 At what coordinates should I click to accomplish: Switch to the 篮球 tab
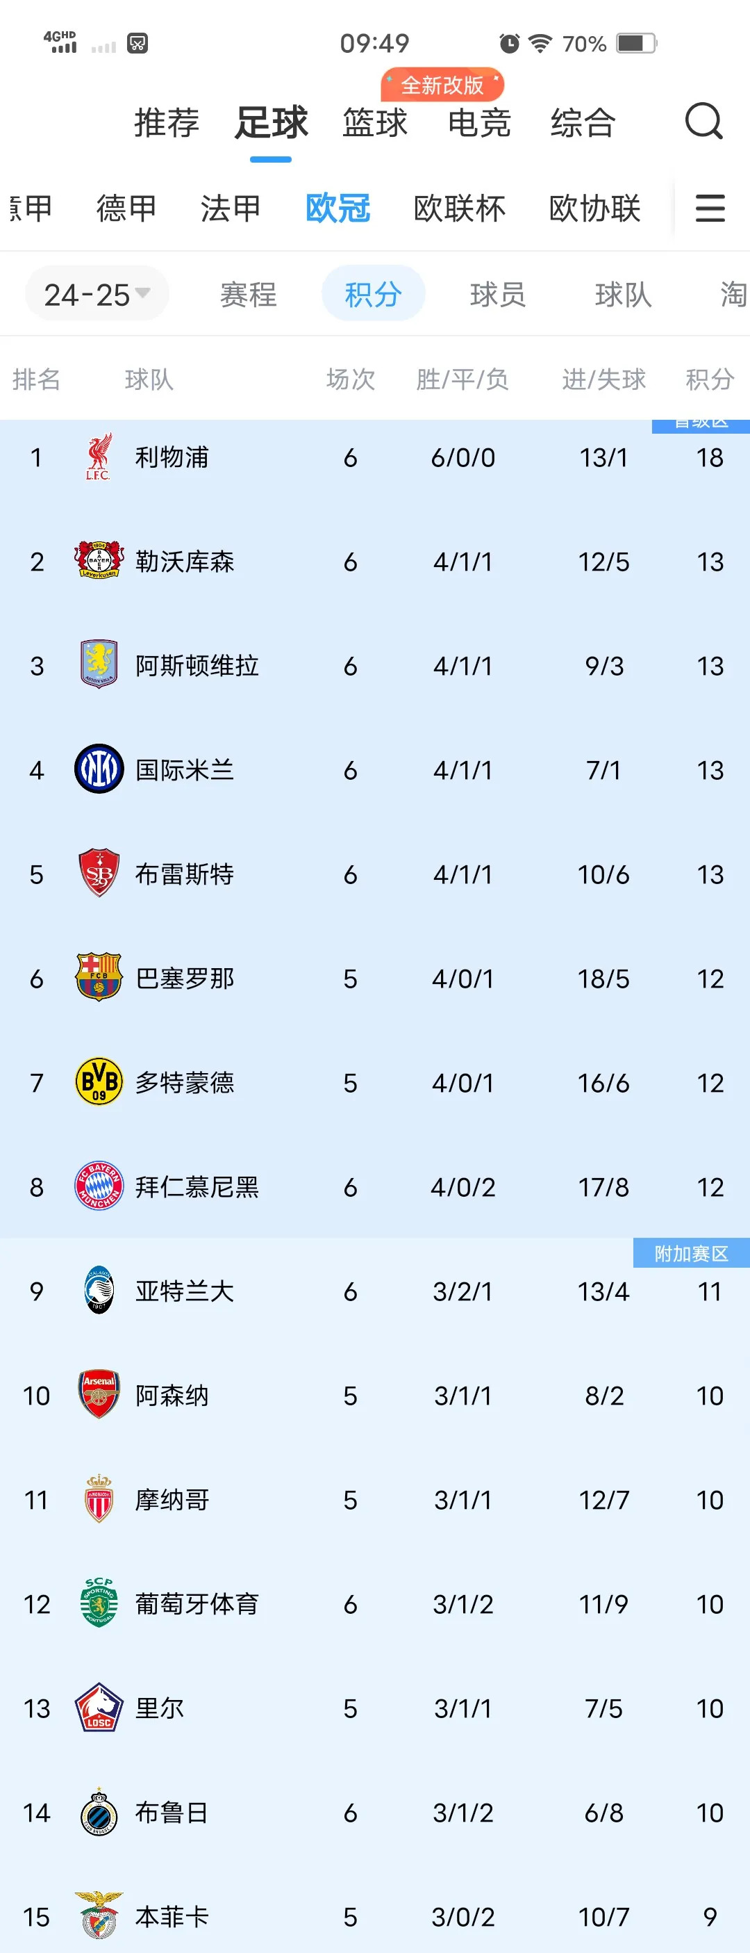click(376, 123)
